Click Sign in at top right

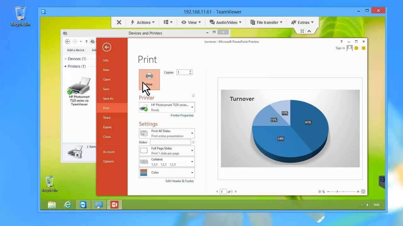coord(340,48)
